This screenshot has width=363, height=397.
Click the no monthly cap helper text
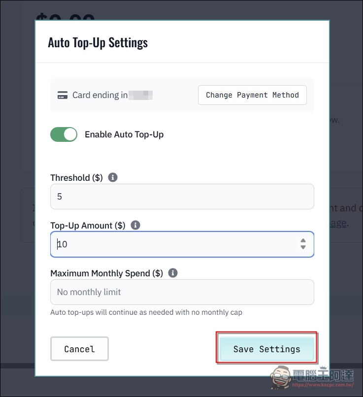click(x=146, y=312)
